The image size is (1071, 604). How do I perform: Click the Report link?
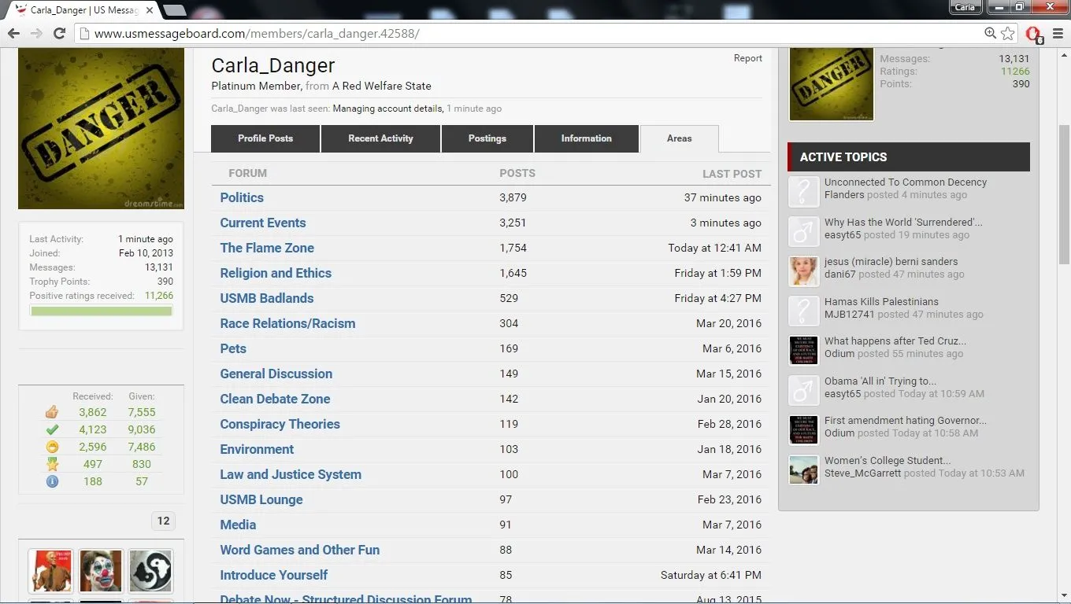pyautogui.click(x=747, y=58)
